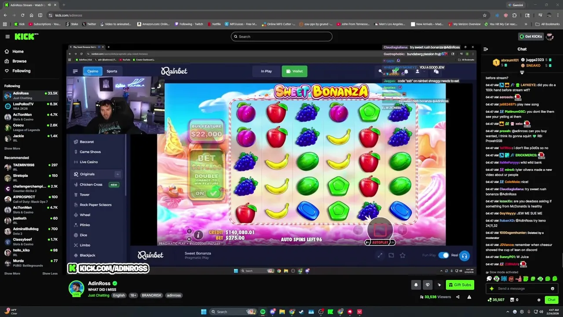
Task: Click the Buy Feature $22,000 button
Action: [x=206, y=130]
